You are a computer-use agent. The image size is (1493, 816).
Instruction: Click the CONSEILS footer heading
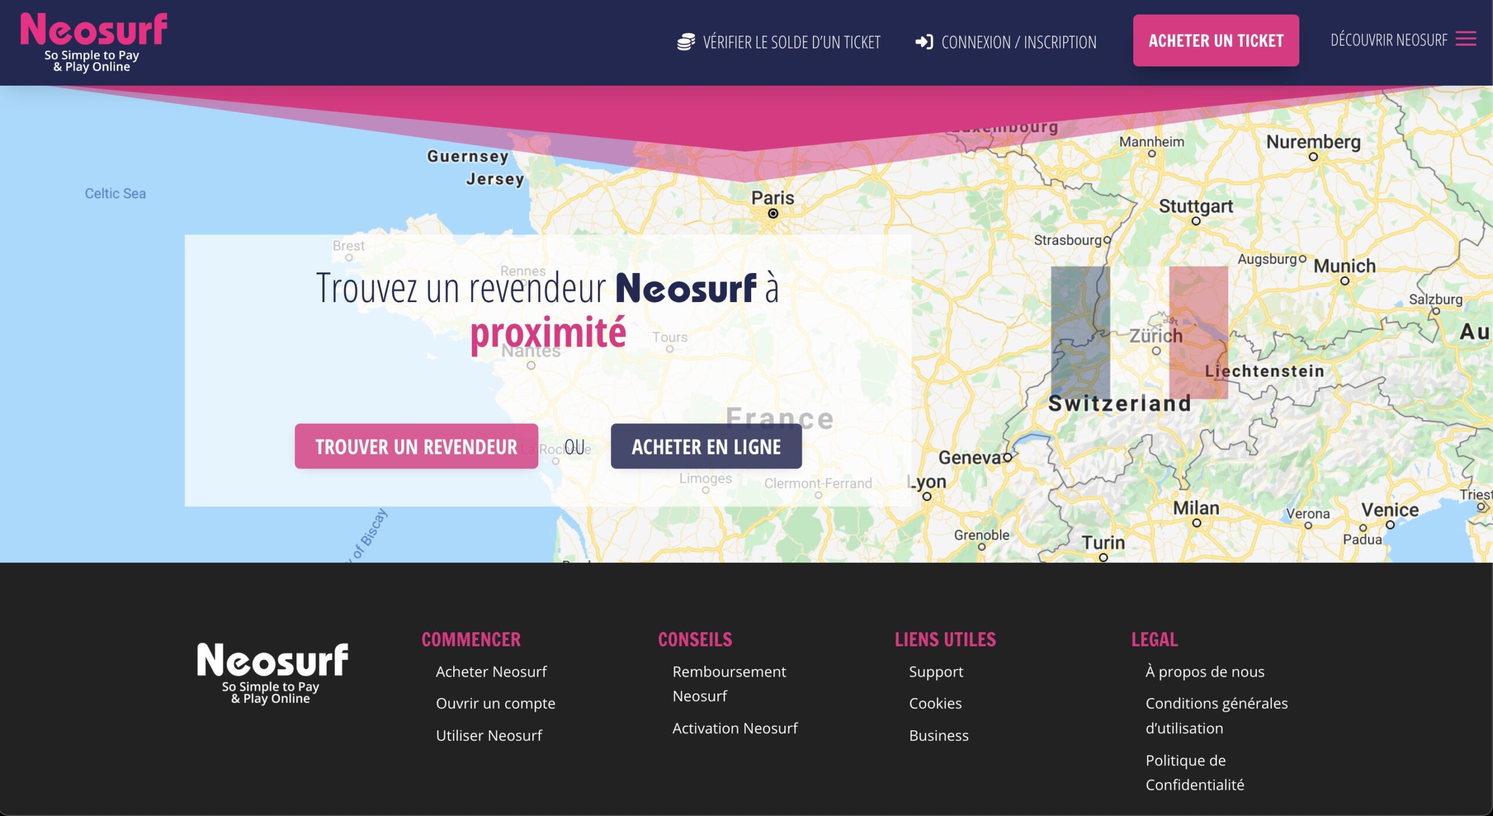coord(695,639)
